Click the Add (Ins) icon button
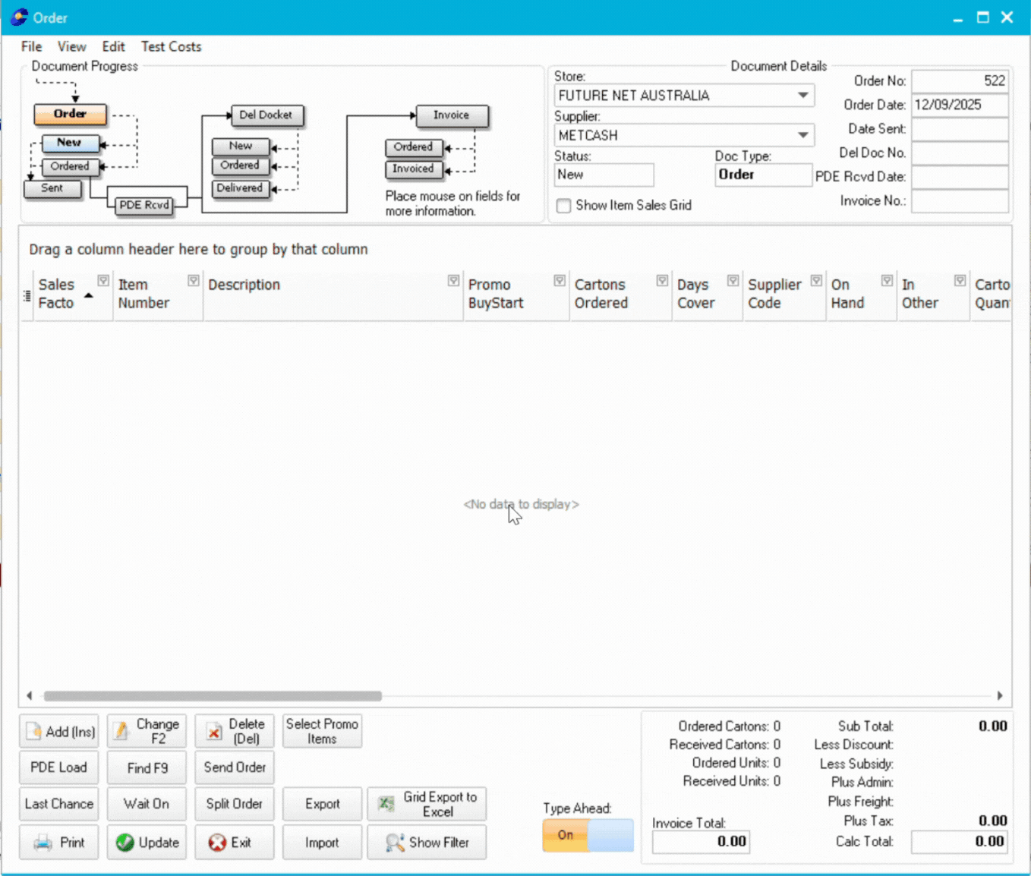1031x876 pixels. tap(33, 731)
